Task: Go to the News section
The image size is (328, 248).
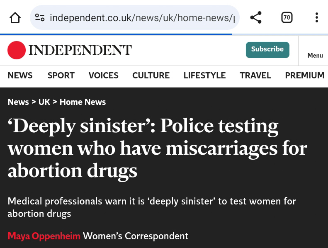Action: [20, 75]
